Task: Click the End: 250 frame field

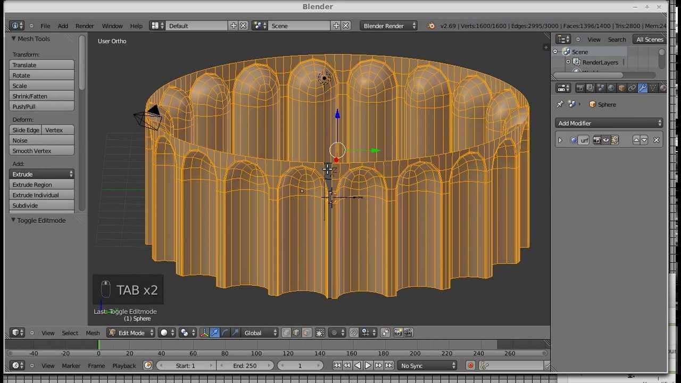Action: [245, 365]
